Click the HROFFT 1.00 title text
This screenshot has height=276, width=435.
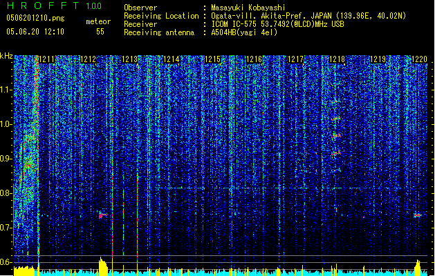tap(54, 6)
